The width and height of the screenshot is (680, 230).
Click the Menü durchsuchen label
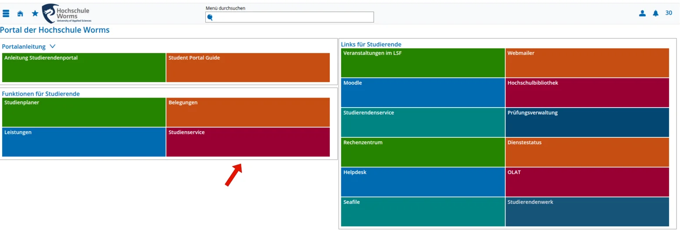pos(225,8)
